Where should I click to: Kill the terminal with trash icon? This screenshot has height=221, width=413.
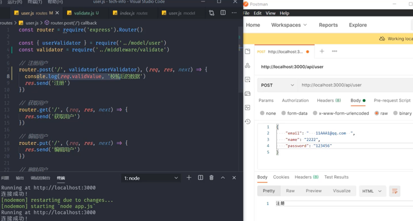pyautogui.click(x=211, y=178)
